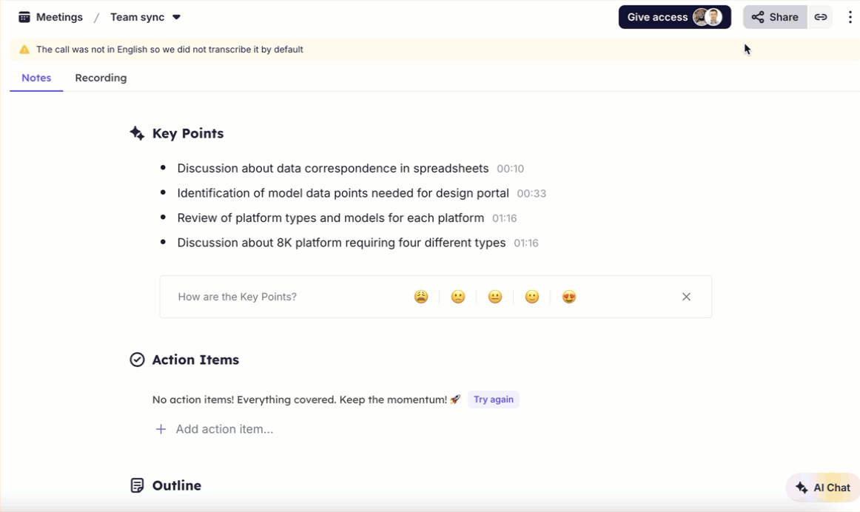Image resolution: width=860 pixels, height=512 pixels.
Task: Click the plus icon to add action item
Action: pyautogui.click(x=161, y=429)
